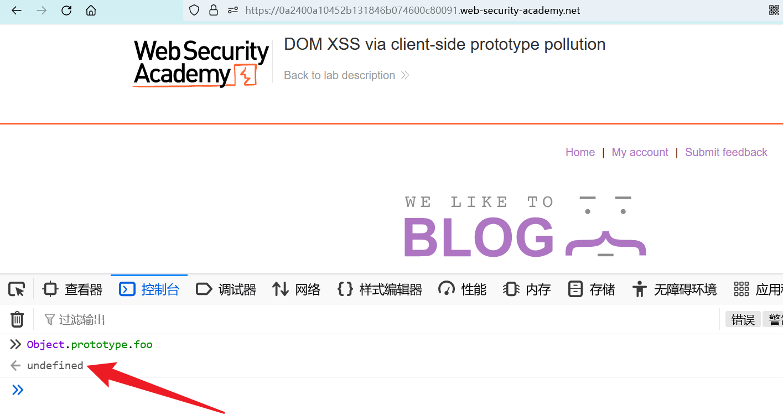Open the QR code icon in address bar

(774, 10)
